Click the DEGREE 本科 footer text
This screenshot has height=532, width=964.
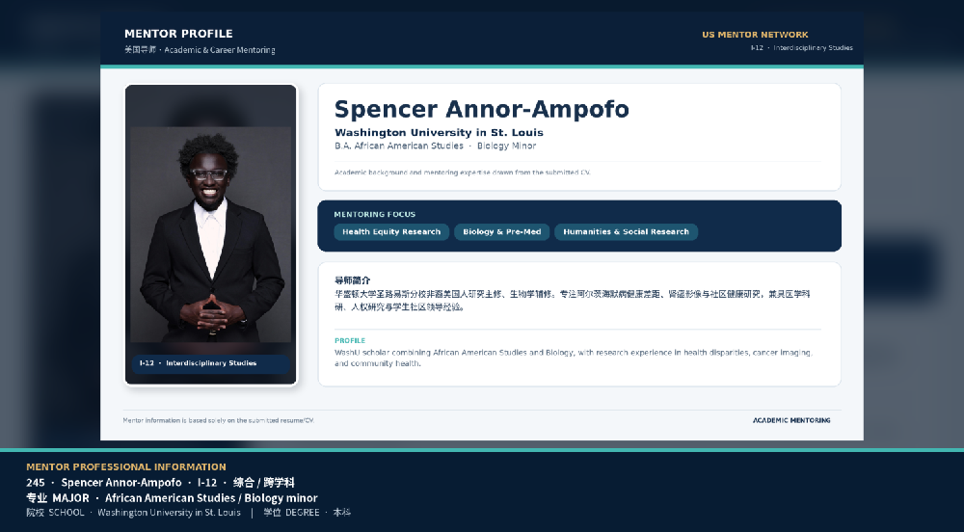click(x=307, y=513)
